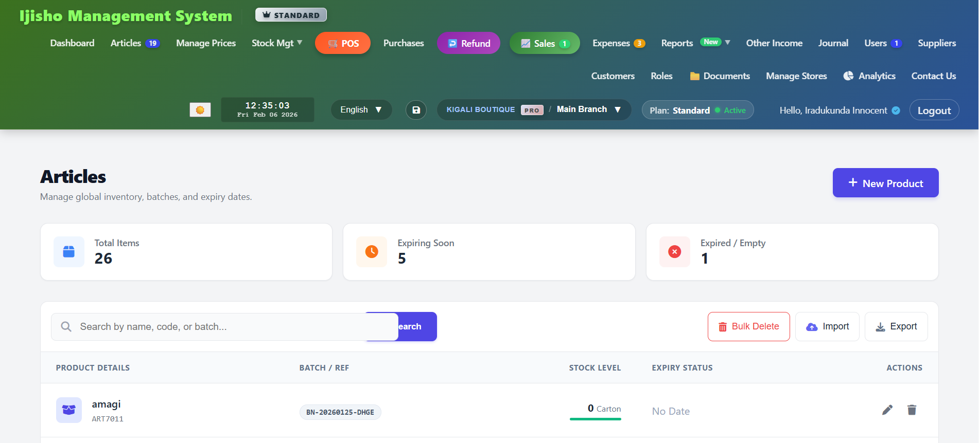Open the Articles menu item
Viewport: 979px width, 443px height.
pyautogui.click(x=135, y=43)
